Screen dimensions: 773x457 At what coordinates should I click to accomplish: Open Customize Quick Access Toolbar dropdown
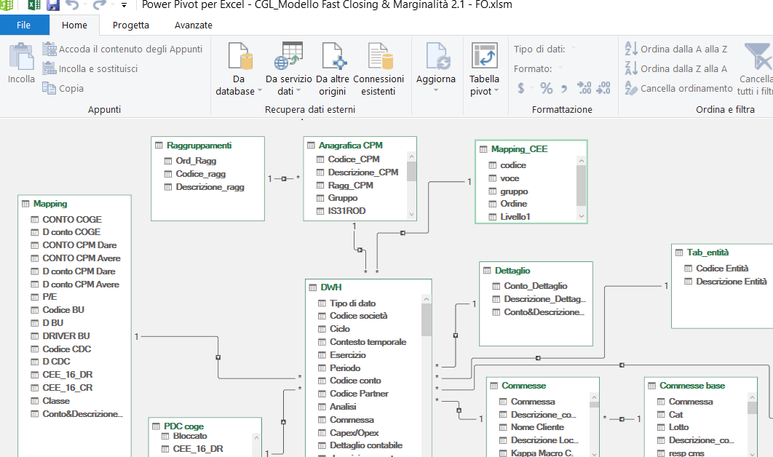124,5
